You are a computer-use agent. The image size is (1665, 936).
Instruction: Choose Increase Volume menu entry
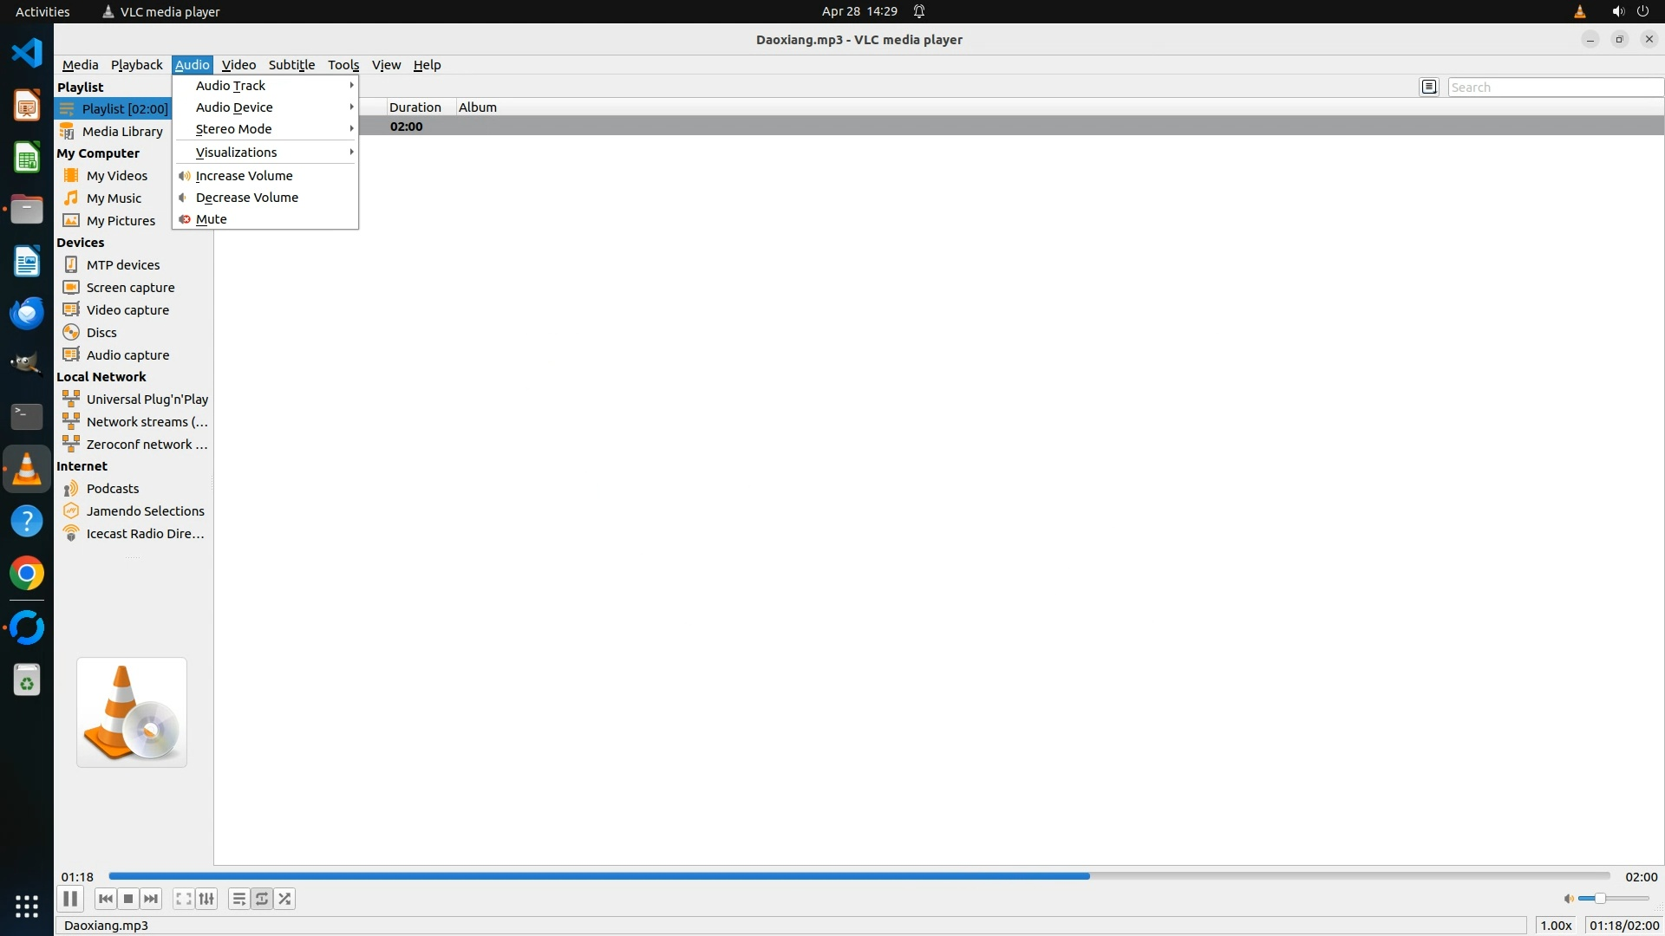coord(245,175)
